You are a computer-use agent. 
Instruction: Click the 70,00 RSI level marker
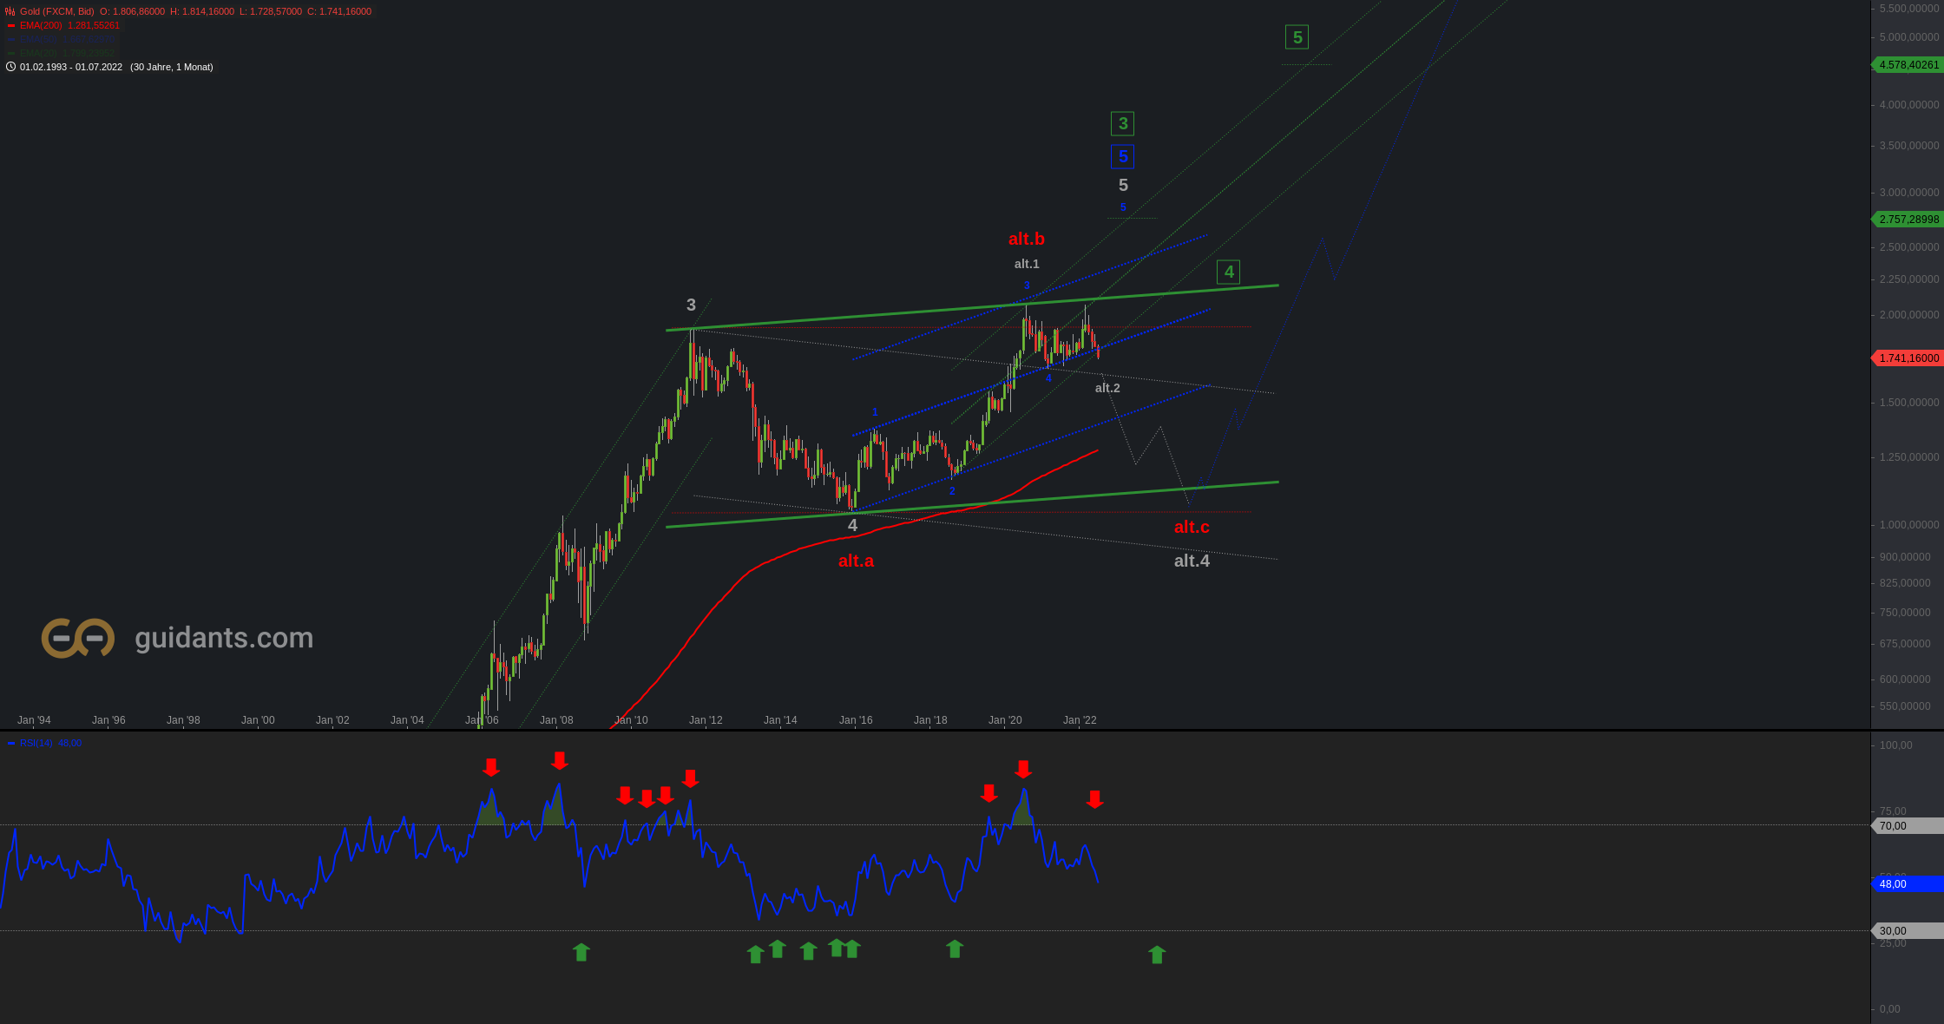tap(1907, 825)
